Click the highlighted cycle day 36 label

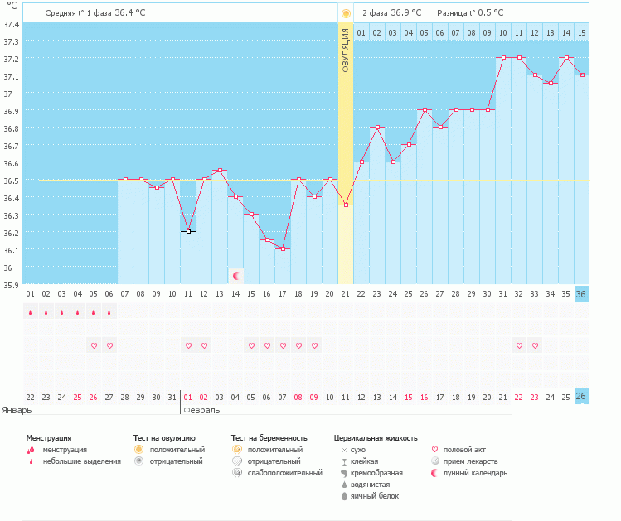point(581,294)
